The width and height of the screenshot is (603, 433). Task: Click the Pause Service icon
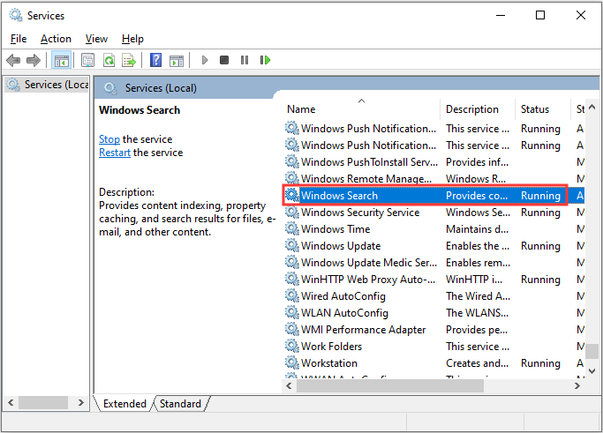245,60
